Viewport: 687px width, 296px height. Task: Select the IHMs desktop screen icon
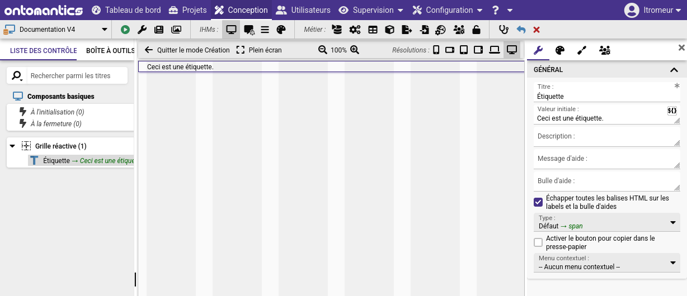tap(231, 30)
